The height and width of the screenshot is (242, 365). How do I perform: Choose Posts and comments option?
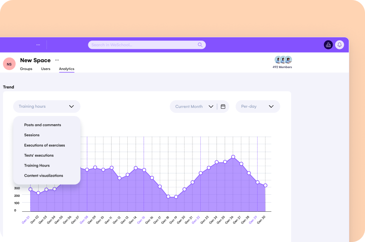[43, 125]
